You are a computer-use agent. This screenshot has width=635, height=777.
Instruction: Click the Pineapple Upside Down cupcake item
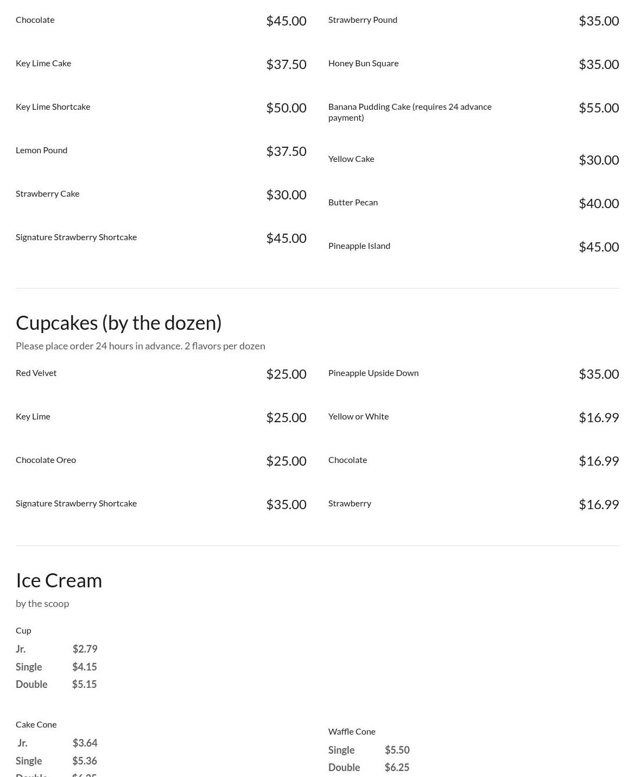coord(373,373)
